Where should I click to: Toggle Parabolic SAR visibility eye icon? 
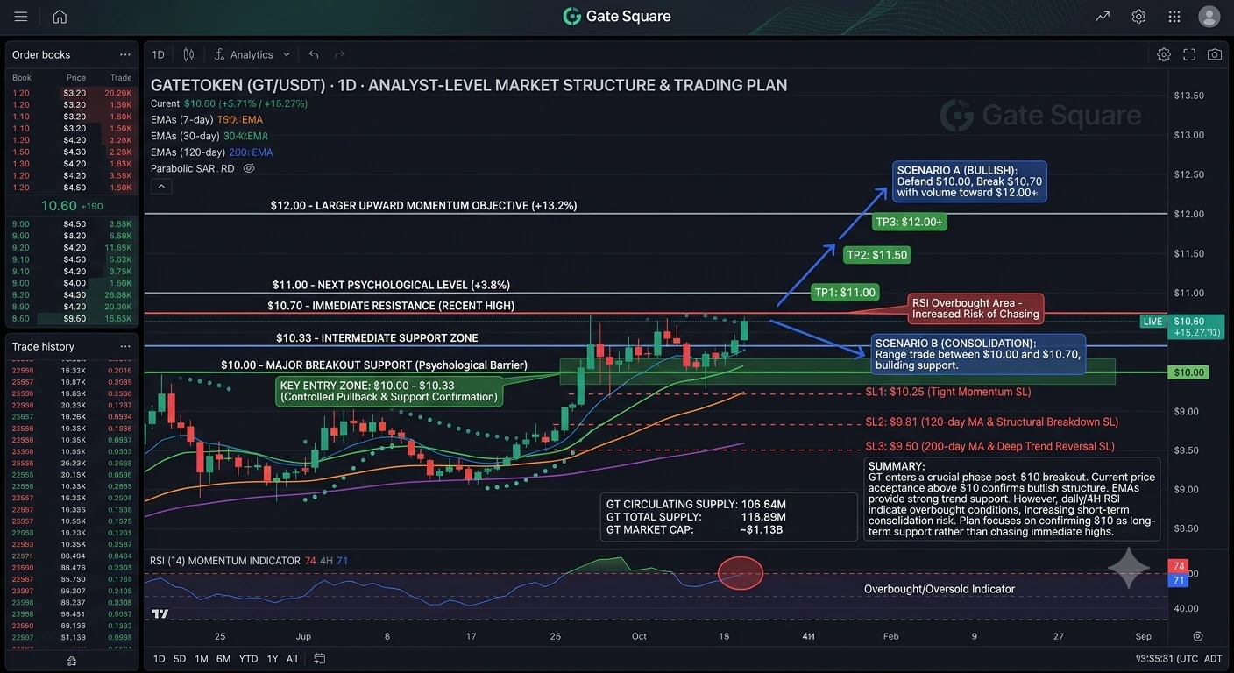(x=249, y=168)
